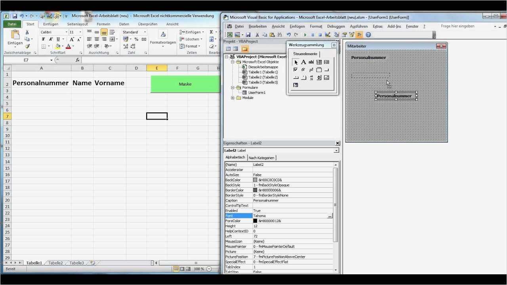This screenshot has width=507, height=285.
Task: Open the Label2 object dropdown in Eigenschaften
Action: coord(336,150)
